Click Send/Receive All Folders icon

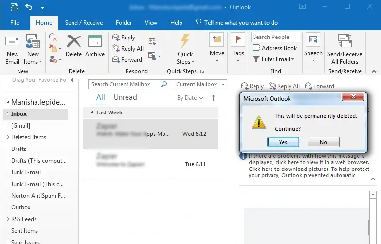tap(345, 41)
